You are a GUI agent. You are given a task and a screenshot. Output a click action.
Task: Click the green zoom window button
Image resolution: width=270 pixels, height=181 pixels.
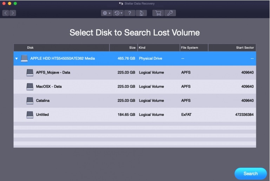coord(15,4)
